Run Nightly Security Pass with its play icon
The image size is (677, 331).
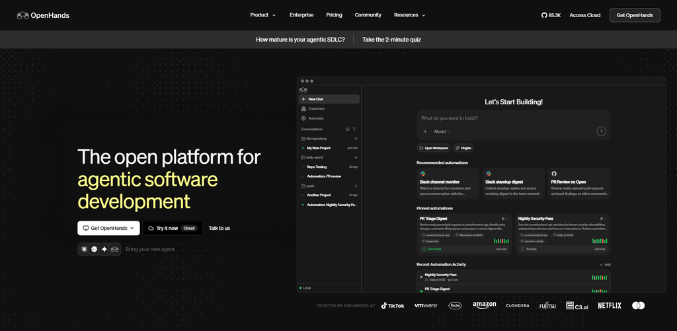coord(602,219)
